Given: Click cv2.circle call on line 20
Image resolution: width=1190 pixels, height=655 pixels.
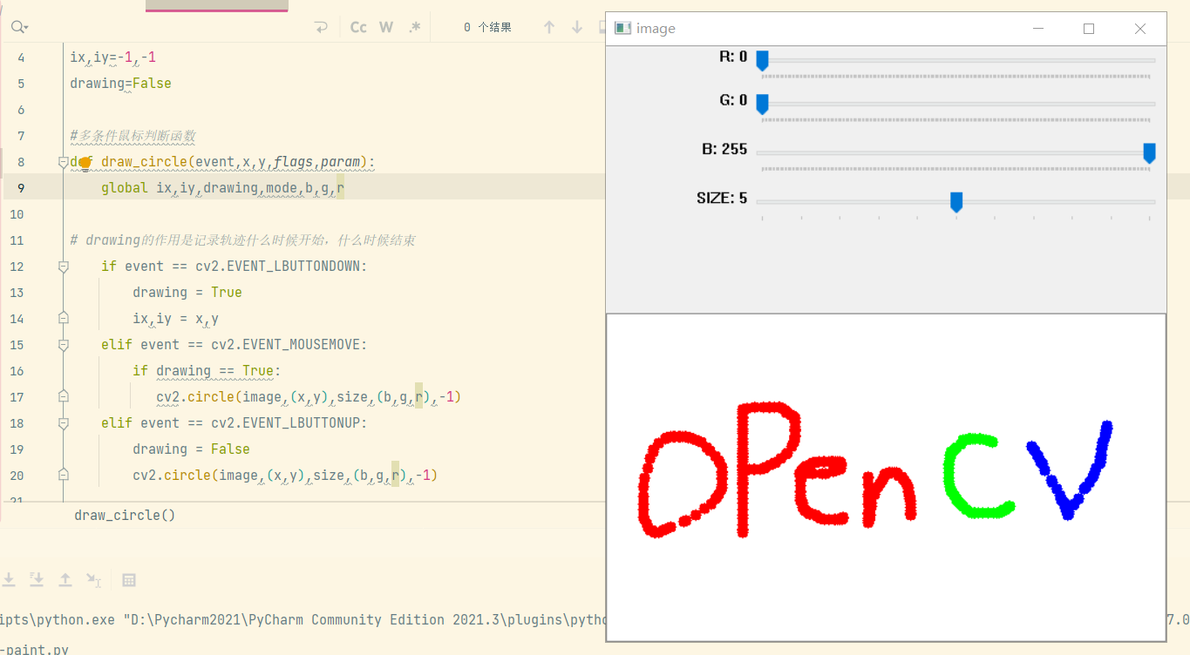Looking at the screenshot, I should pyautogui.click(x=285, y=476).
